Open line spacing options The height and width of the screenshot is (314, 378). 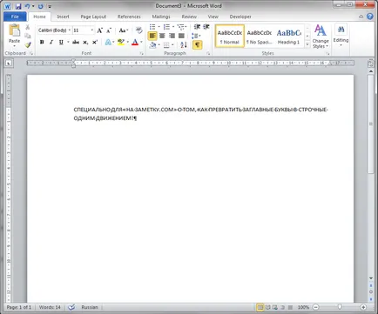195,36
